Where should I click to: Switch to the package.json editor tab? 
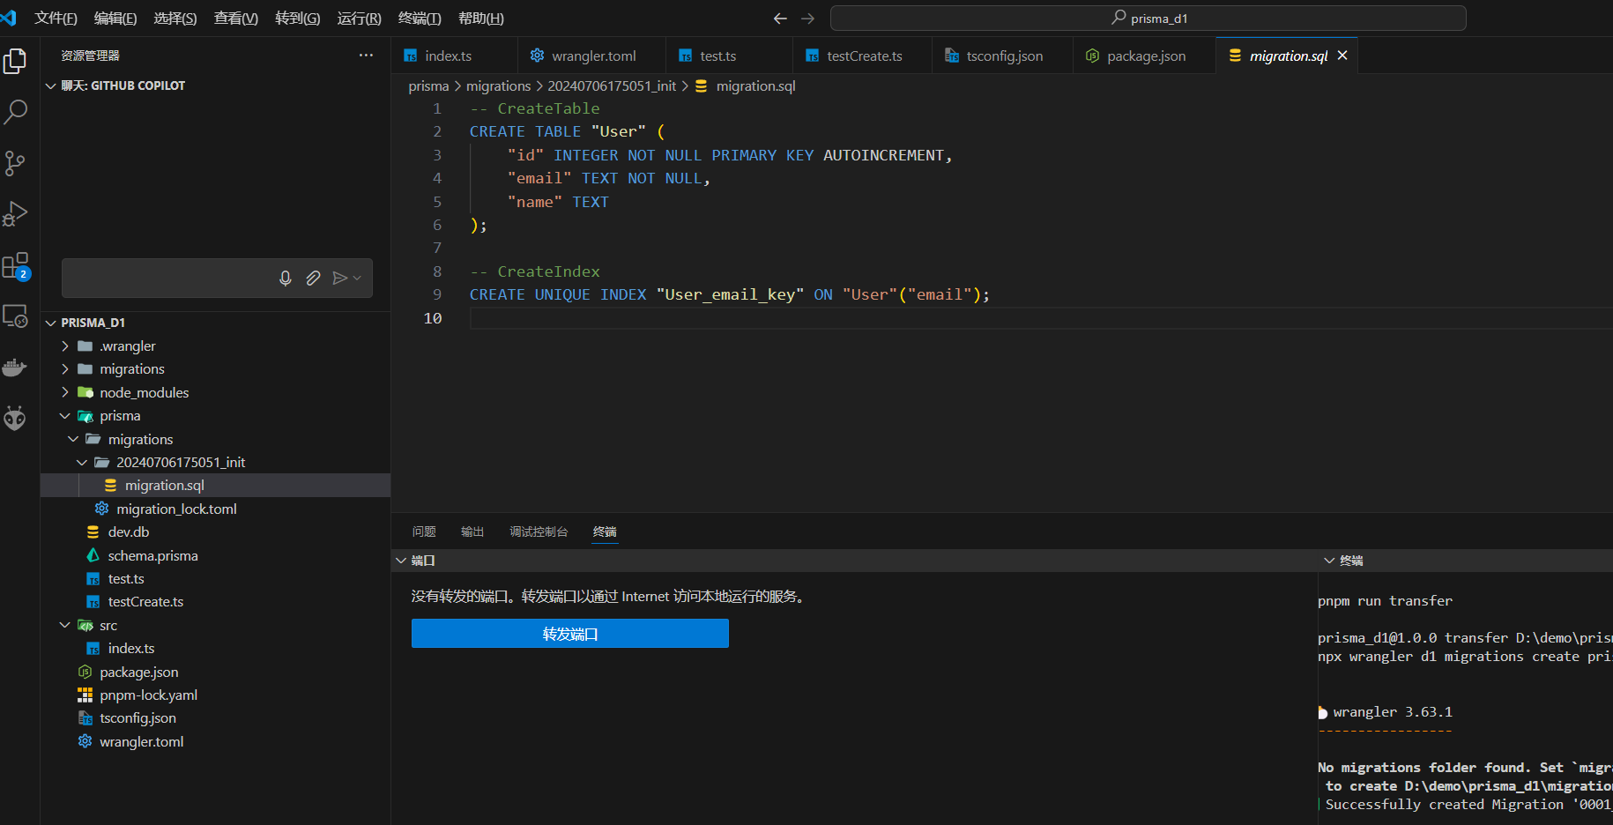point(1144,56)
